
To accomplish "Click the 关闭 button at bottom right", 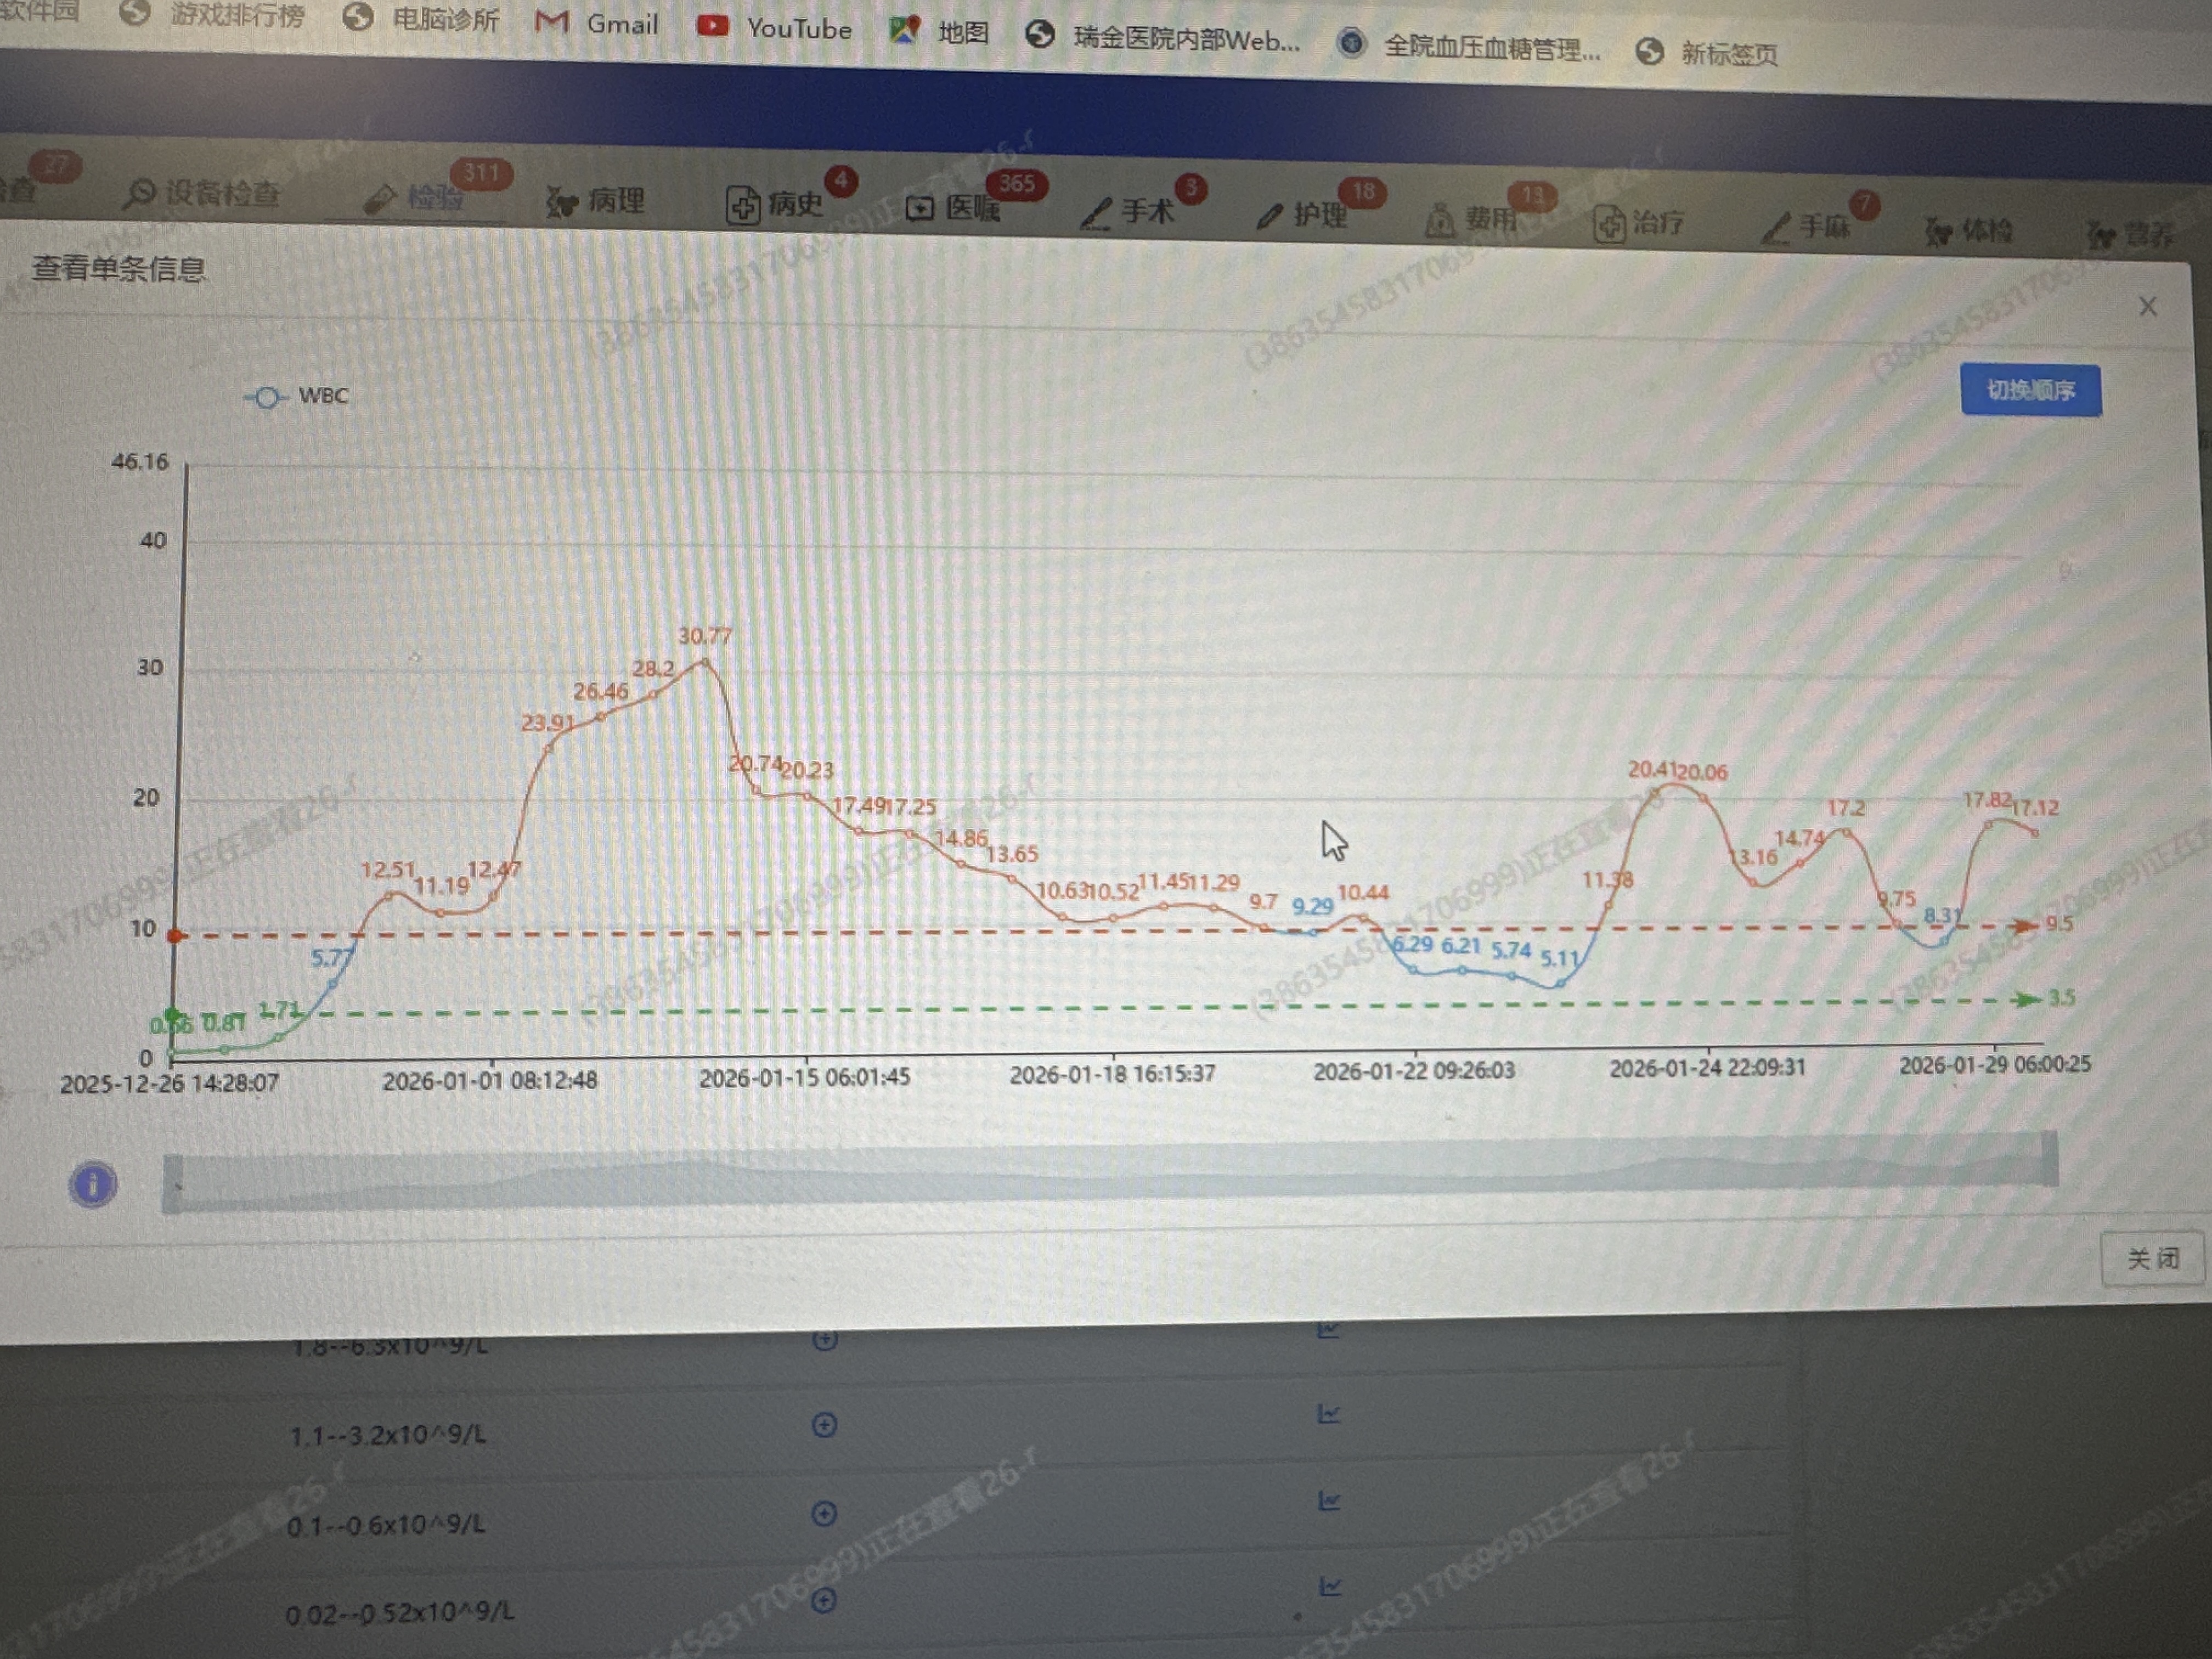I will [x=2152, y=1258].
